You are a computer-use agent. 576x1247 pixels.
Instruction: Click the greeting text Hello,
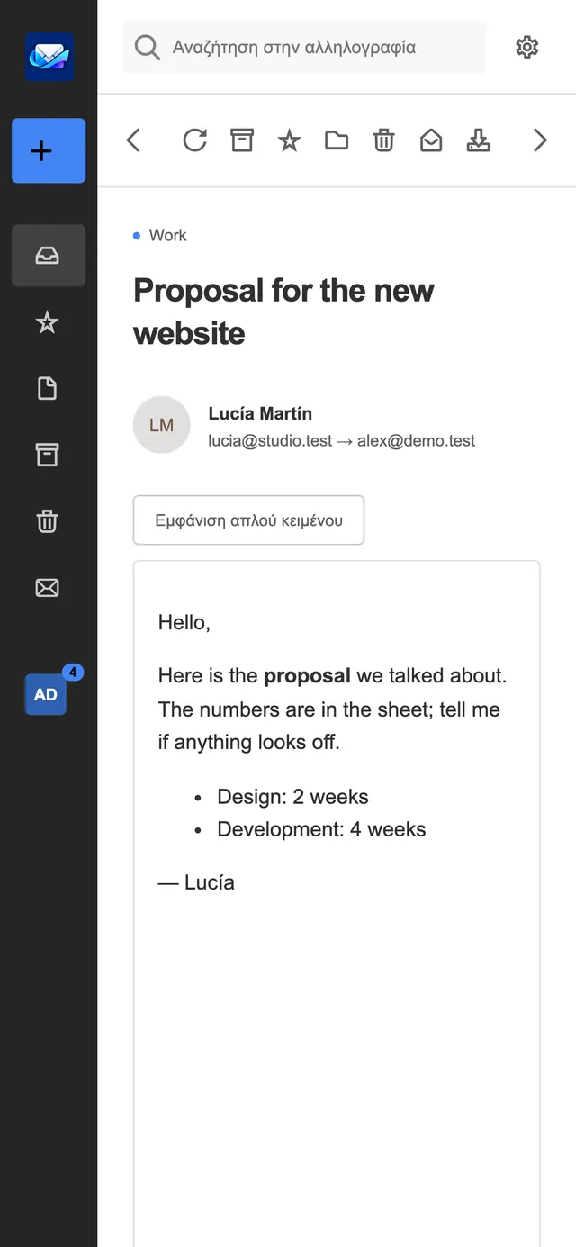coord(184,622)
